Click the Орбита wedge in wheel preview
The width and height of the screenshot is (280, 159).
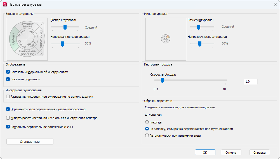coord(12,39)
